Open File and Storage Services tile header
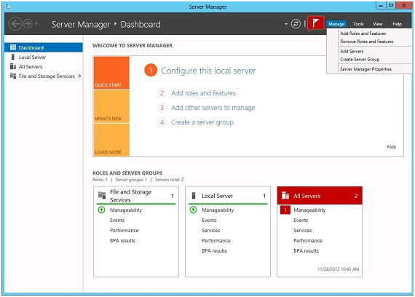The height and width of the screenshot is (297, 415). 136,196
